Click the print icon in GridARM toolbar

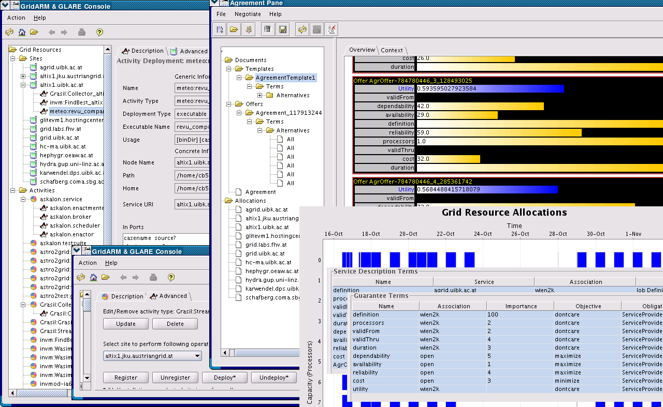click(x=81, y=32)
